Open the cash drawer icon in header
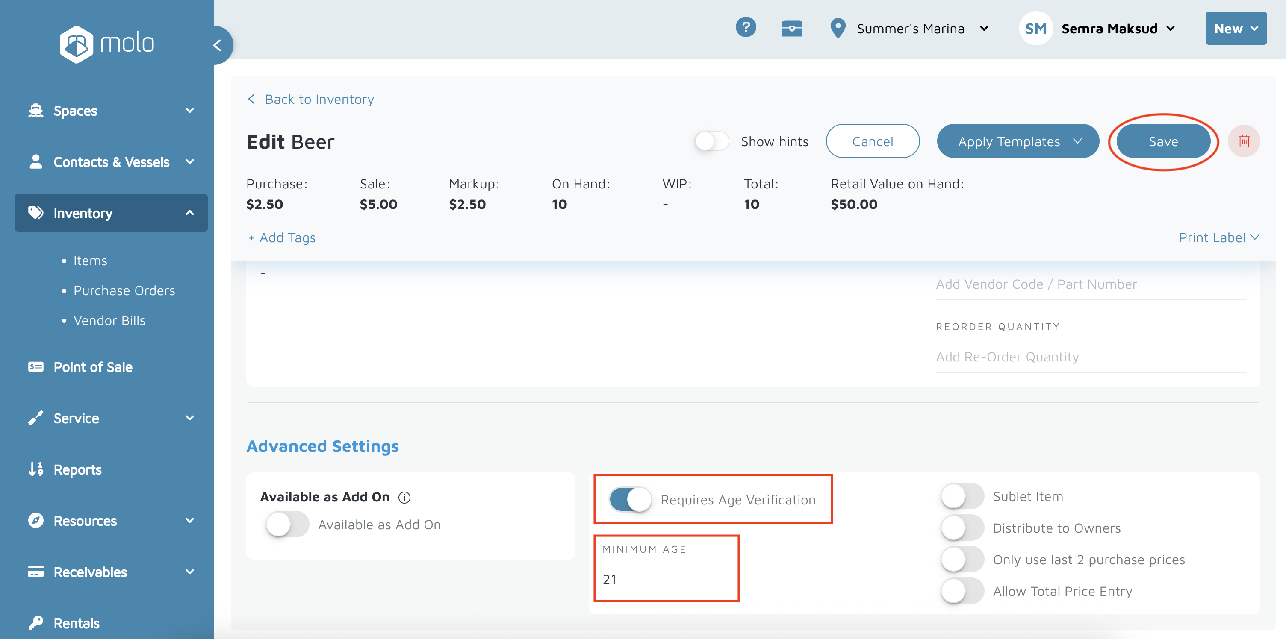The height and width of the screenshot is (639, 1286). (x=791, y=29)
